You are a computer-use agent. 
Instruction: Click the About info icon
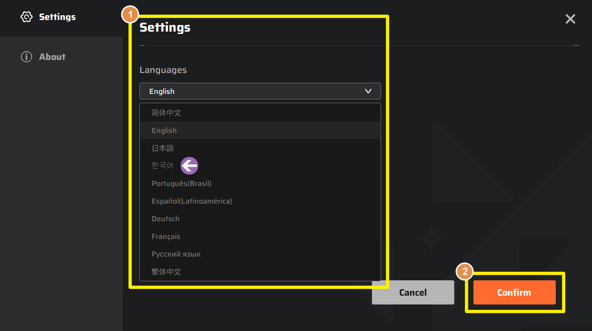click(26, 57)
